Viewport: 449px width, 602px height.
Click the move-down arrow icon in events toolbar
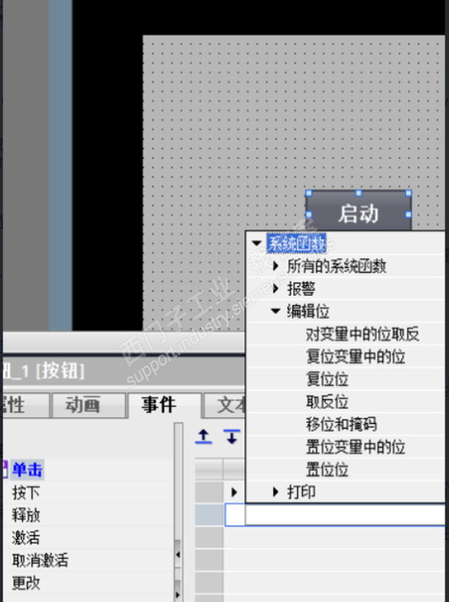(231, 437)
